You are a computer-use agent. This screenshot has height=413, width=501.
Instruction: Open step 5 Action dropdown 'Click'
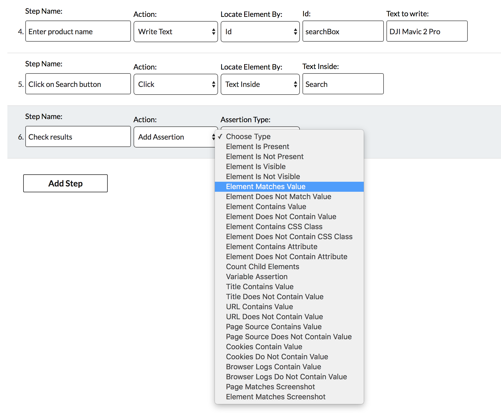176,84
